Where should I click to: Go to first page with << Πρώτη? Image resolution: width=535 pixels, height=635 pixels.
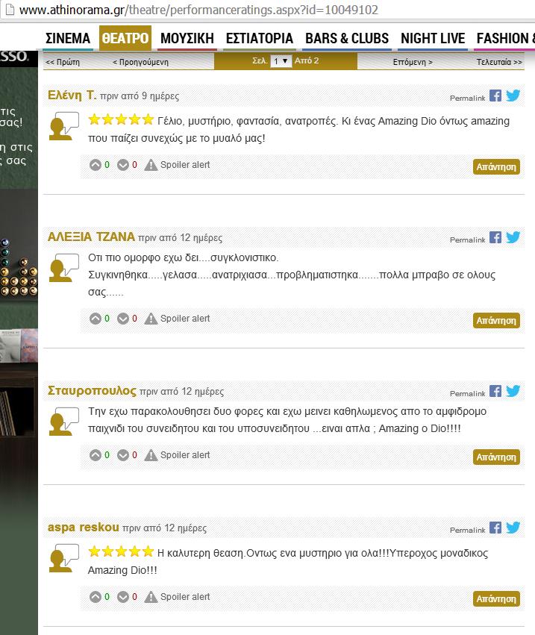point(63,62)
